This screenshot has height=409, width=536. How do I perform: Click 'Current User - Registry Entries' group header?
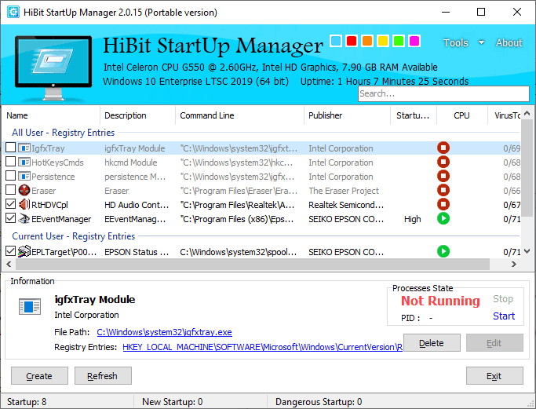pos(74,236)
